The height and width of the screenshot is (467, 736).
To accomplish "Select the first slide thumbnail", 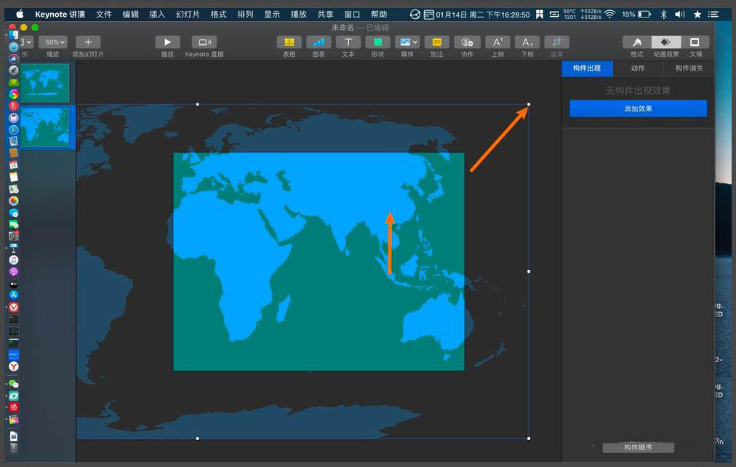I will [45, 83].
